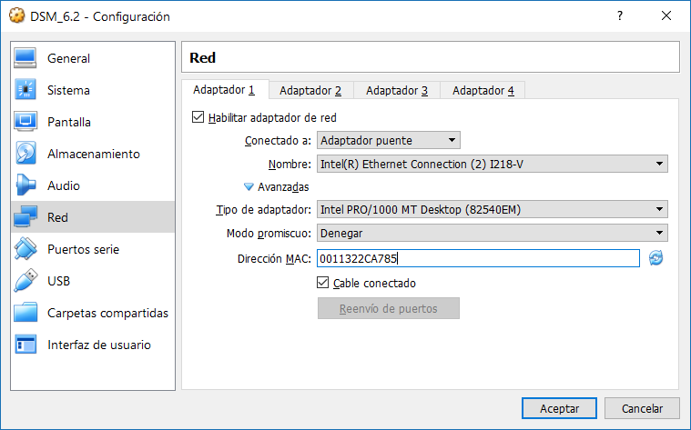Open the Tipo de adaptador dropdown
Viewport: 691px width, 430px height.
click(493, 209)
